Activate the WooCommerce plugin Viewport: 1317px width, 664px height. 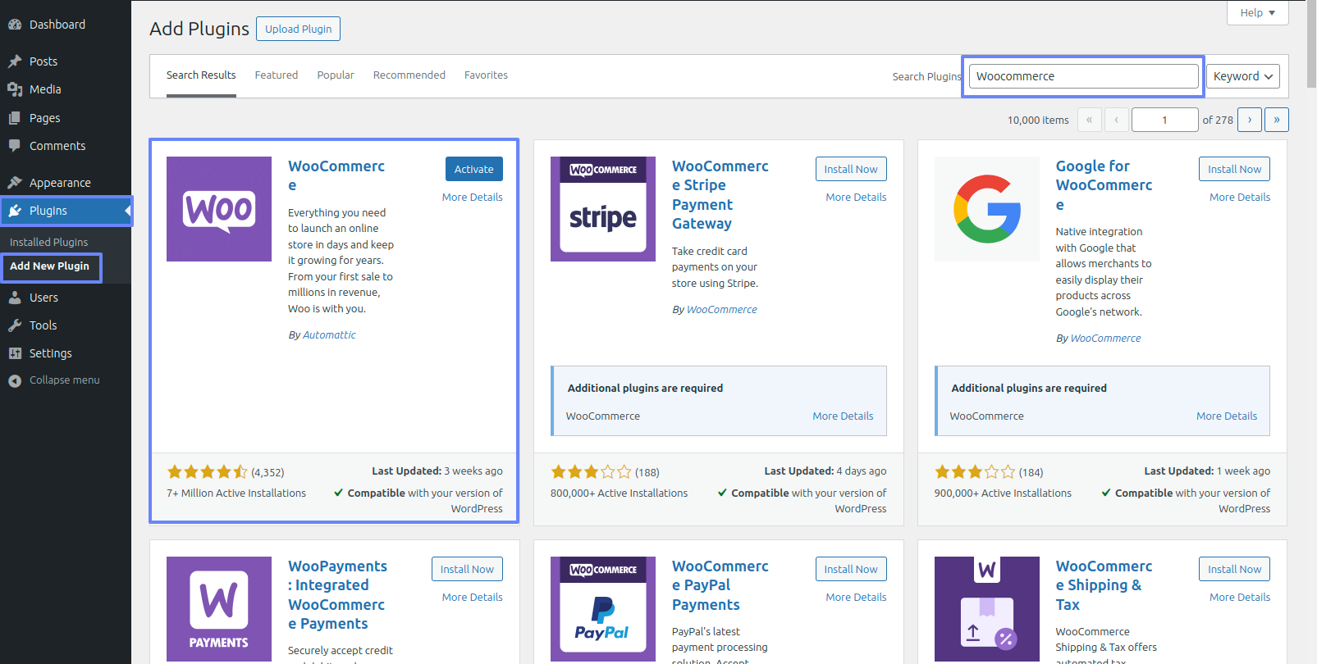[x=473, y=169]
